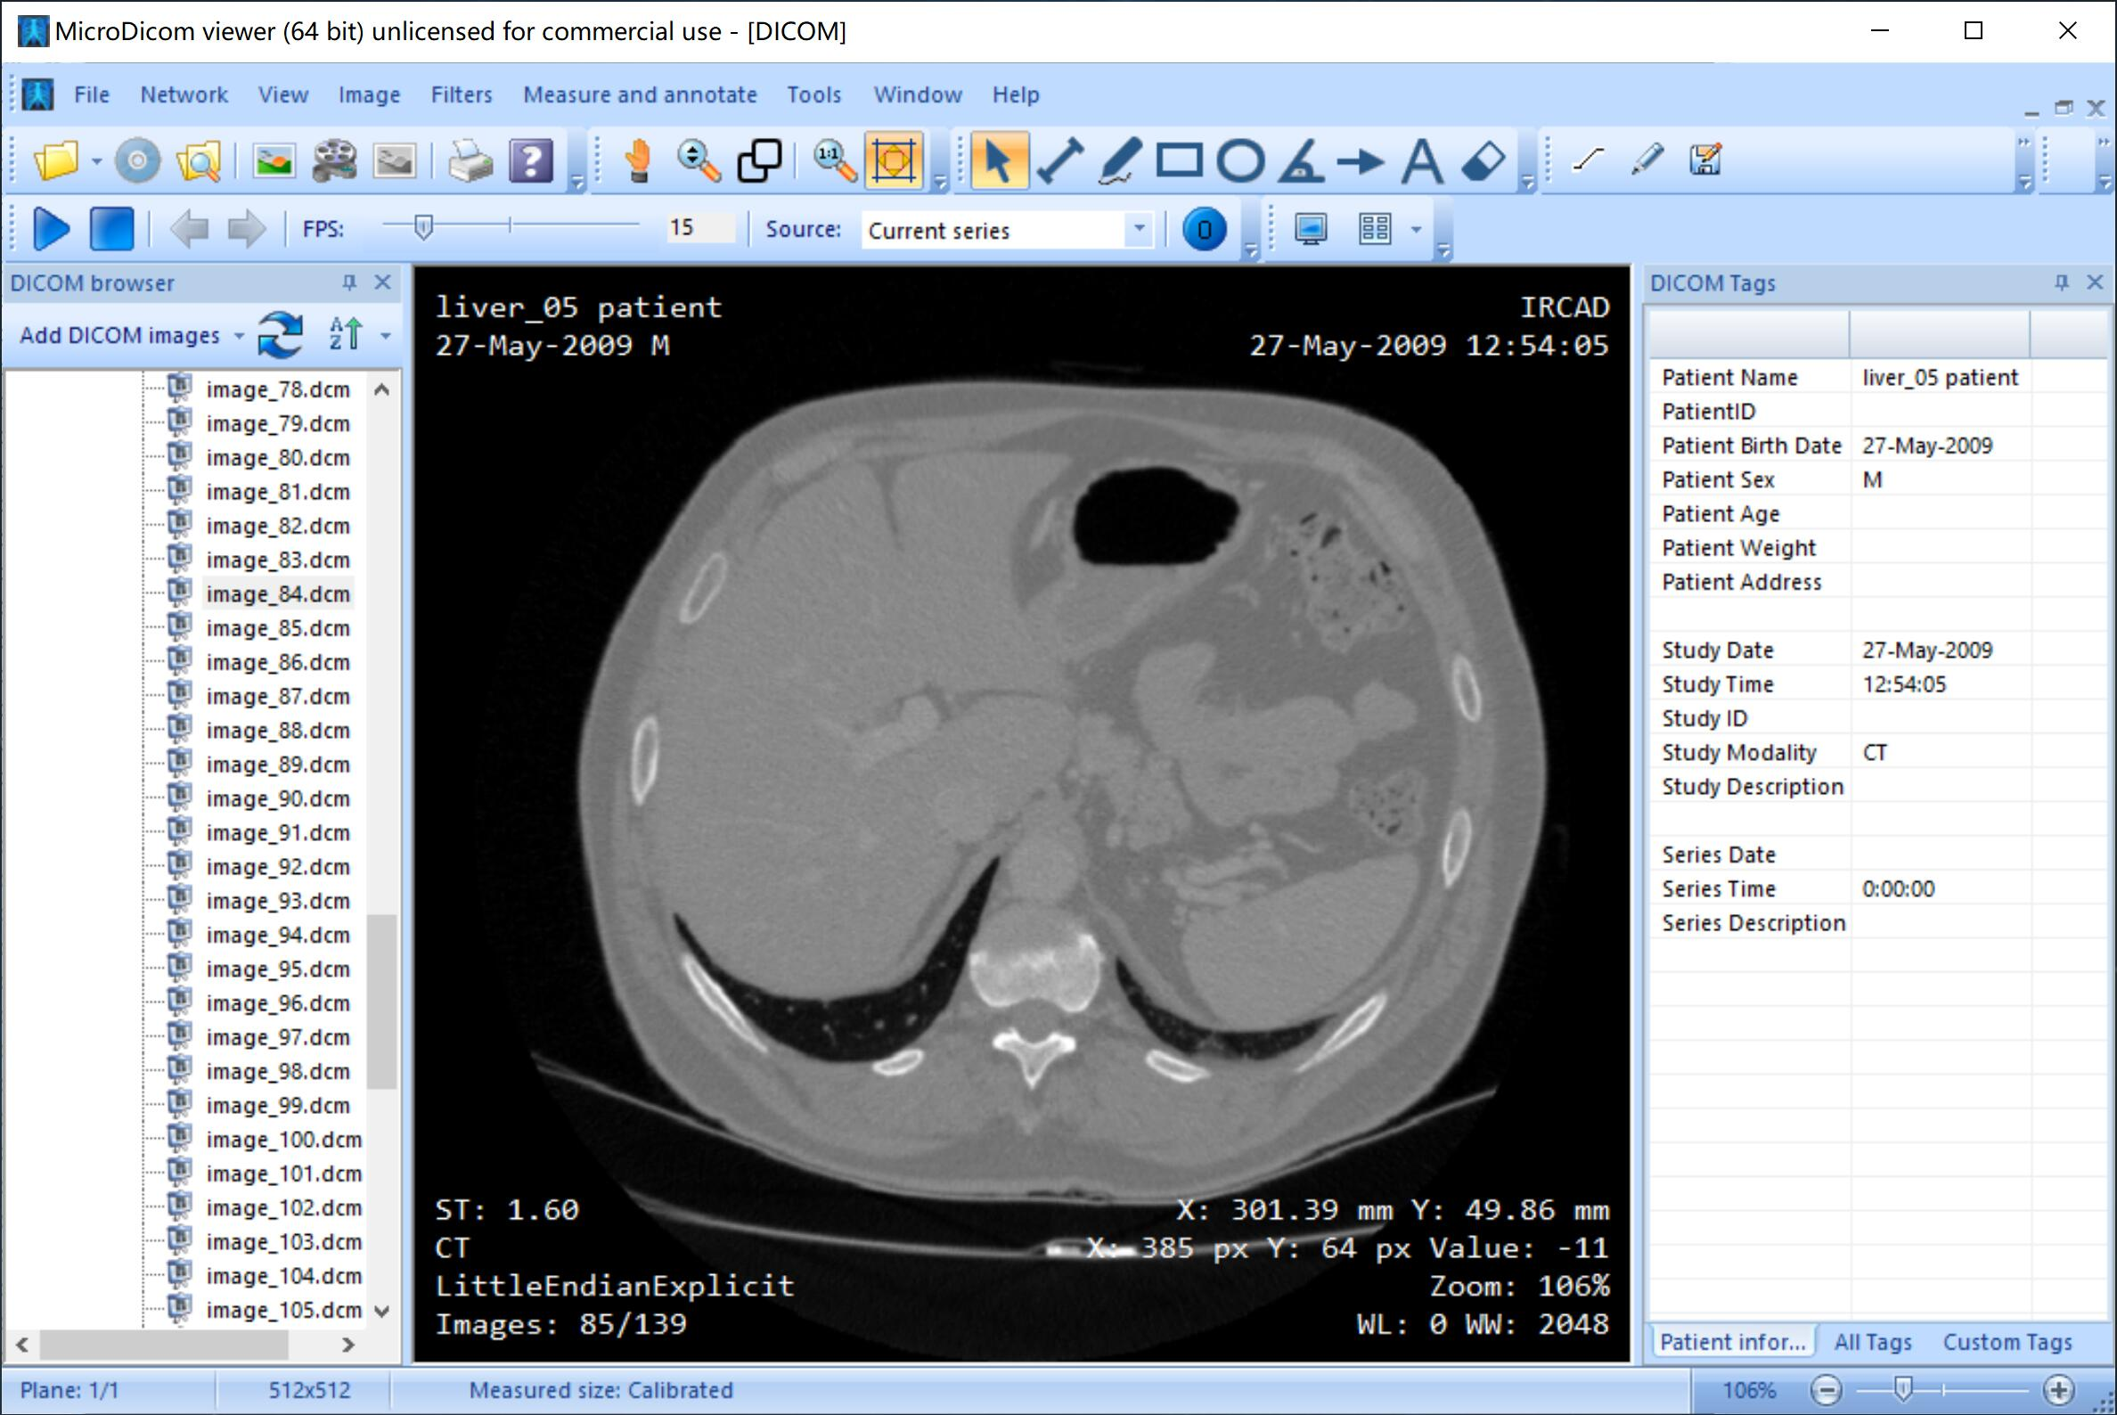Click the Refresh DICOM browser icon
Viewport: 2117px width, 1415px height.
point(281,335)
